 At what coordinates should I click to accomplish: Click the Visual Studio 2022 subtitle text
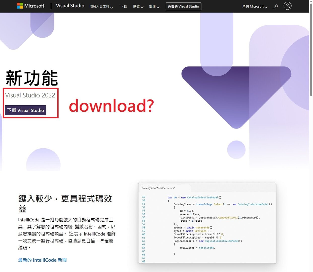click(30, 95)
